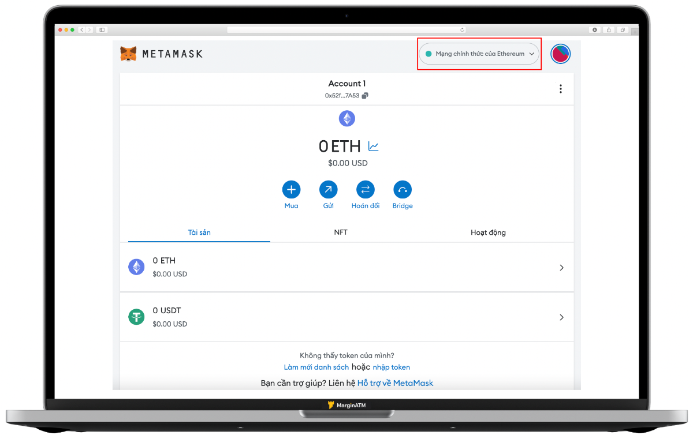Open the Account 1 options menu
This screenshot has height=439, width=693.
[560, 89]
